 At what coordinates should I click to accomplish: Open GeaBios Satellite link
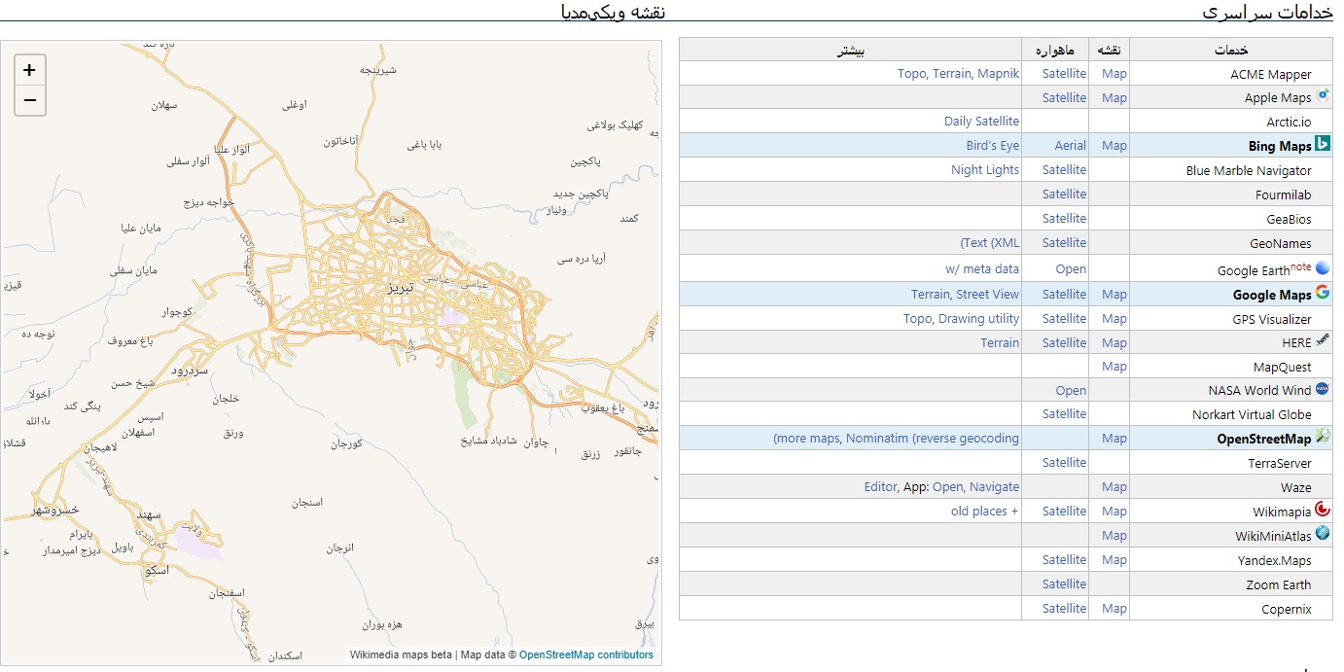tap(1064, 219)
